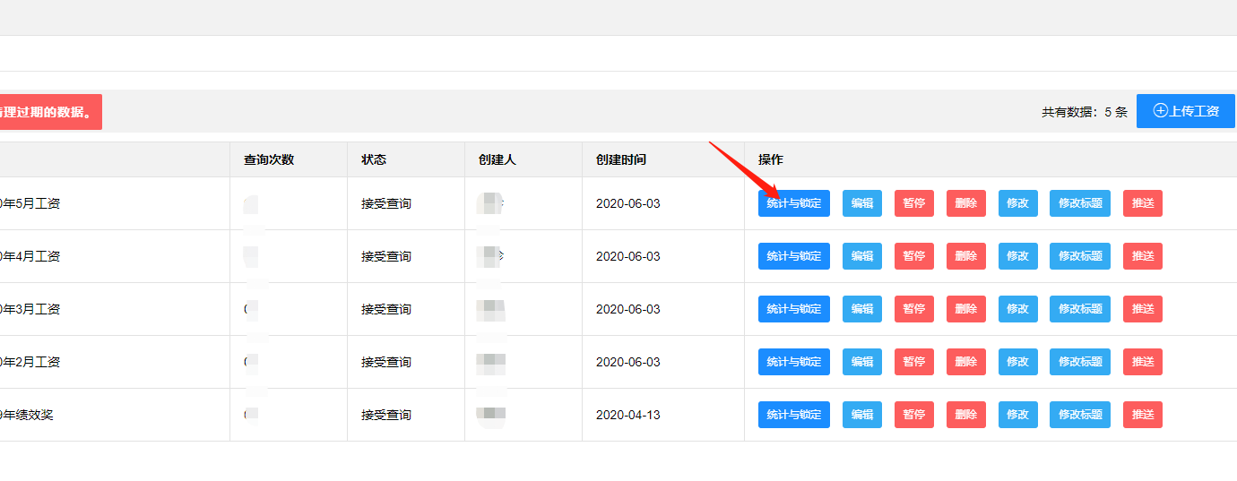
Task: Pause the 2月工资 entry with 暂停
Action: (913, 362)
